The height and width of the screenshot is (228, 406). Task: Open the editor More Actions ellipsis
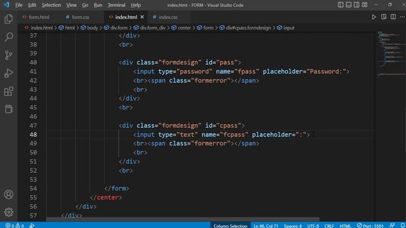pyautogui.click(x=402, y=17)
